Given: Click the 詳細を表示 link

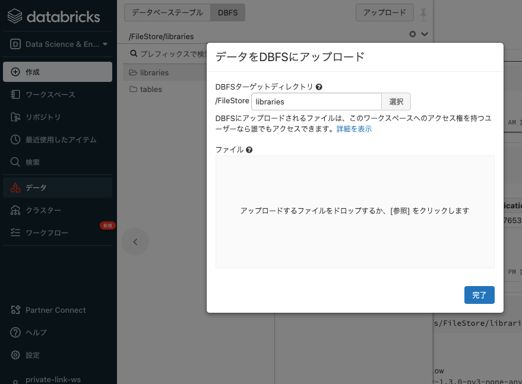Looking at the screenshot, I should (x=354, y=129).
